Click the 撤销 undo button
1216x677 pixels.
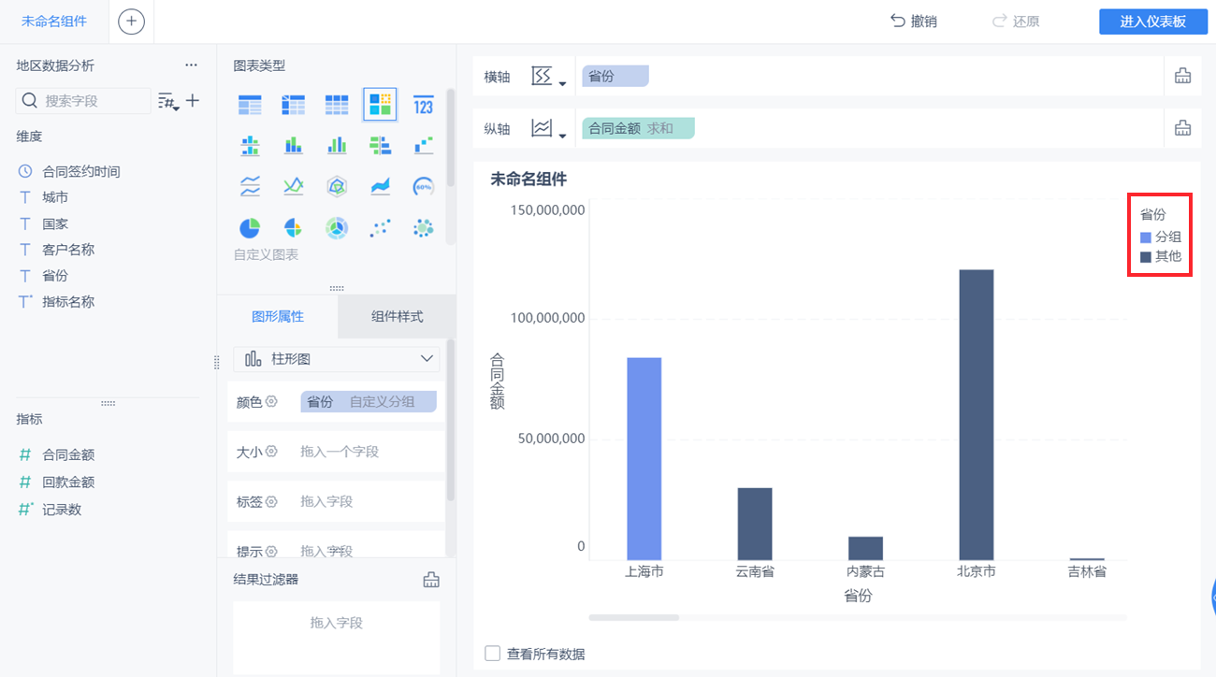pos(914,22)
